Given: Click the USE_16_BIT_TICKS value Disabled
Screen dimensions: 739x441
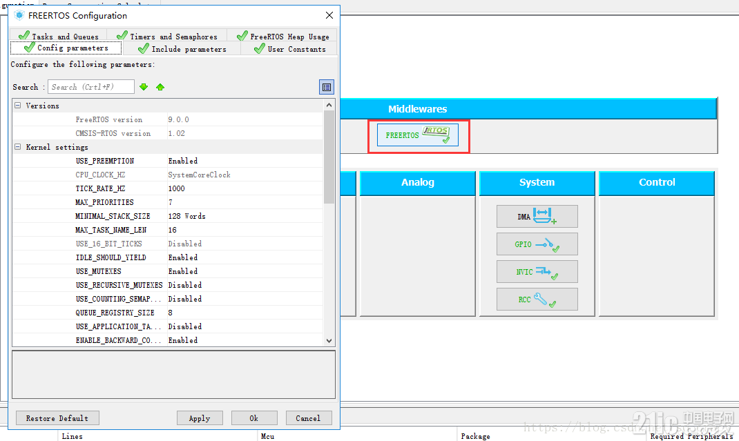Looking at the screenshot, I should coord(185,244).
